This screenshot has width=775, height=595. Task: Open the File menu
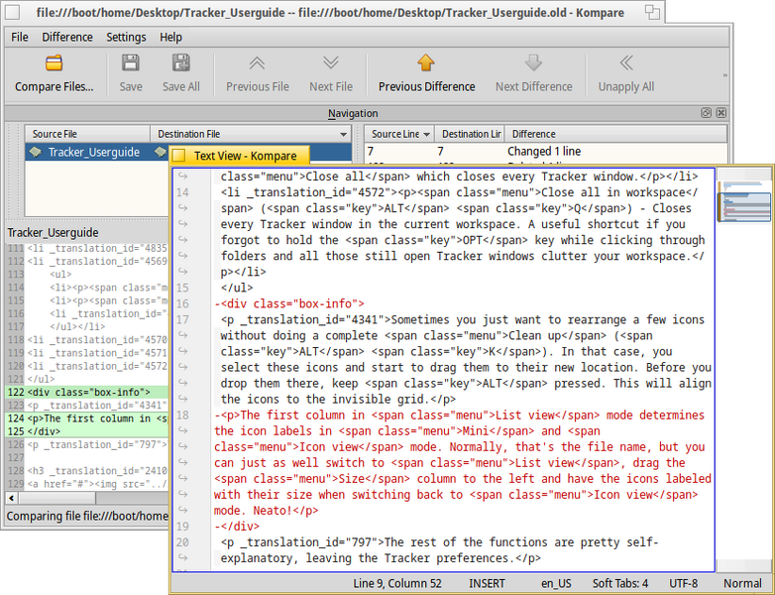20,37
